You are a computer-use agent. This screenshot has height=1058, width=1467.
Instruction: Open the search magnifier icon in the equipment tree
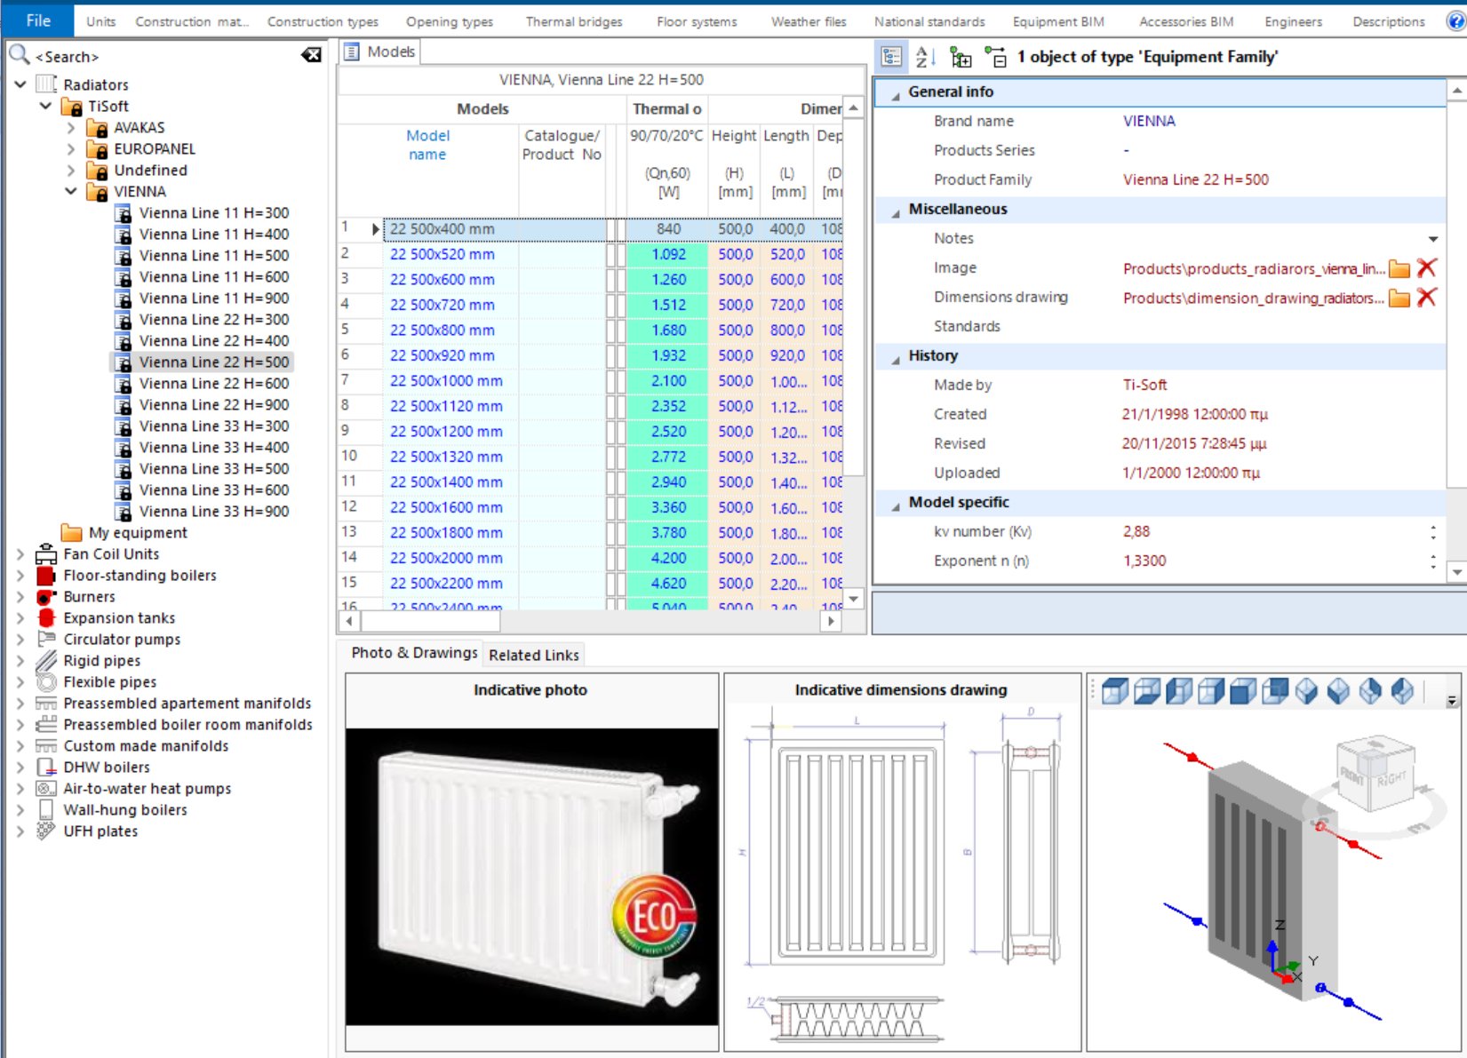pyautogui.click(x=18, y=55)
